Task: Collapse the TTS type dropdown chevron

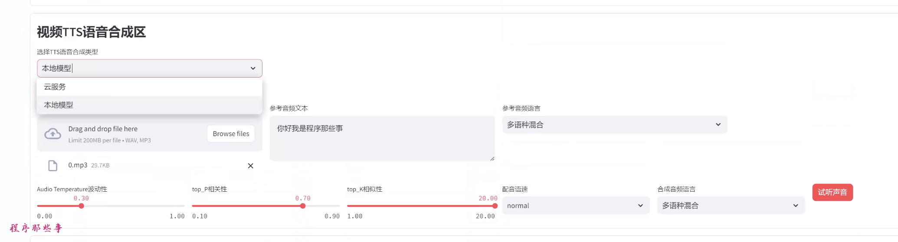Action: coord(253,69)
